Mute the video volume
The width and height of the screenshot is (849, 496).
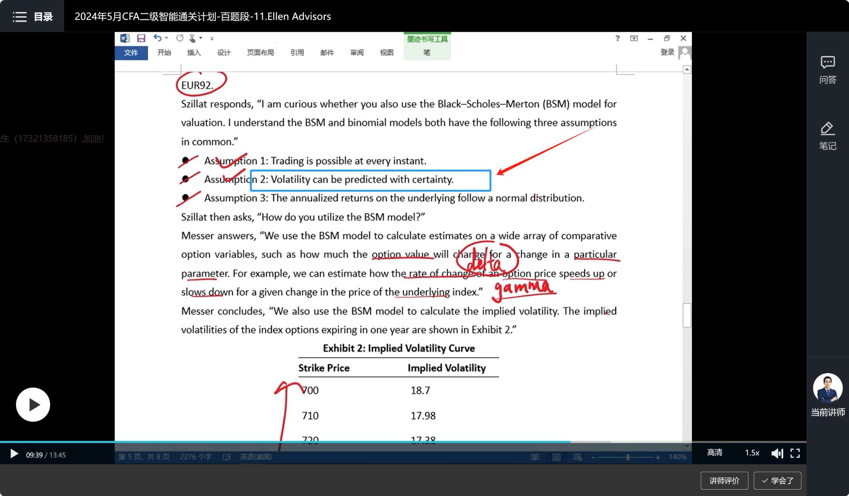(777, 453)
